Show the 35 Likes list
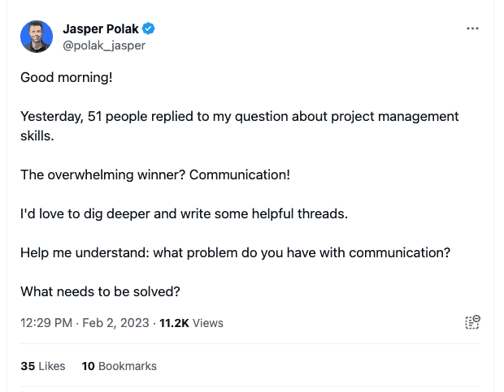 (43, 366)
